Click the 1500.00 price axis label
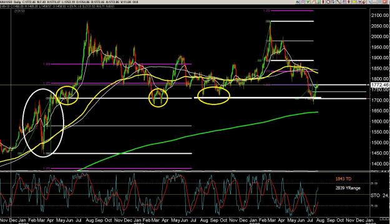The image size is (390, 224). (380, 142)
